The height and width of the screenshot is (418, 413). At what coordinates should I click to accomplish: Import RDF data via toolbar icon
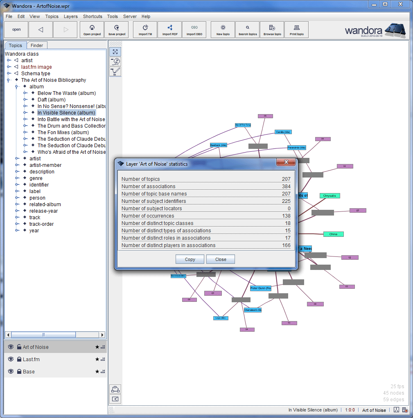click(x=169, y=29)
